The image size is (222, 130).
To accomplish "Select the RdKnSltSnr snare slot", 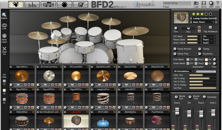I will [x=22, y=121].
